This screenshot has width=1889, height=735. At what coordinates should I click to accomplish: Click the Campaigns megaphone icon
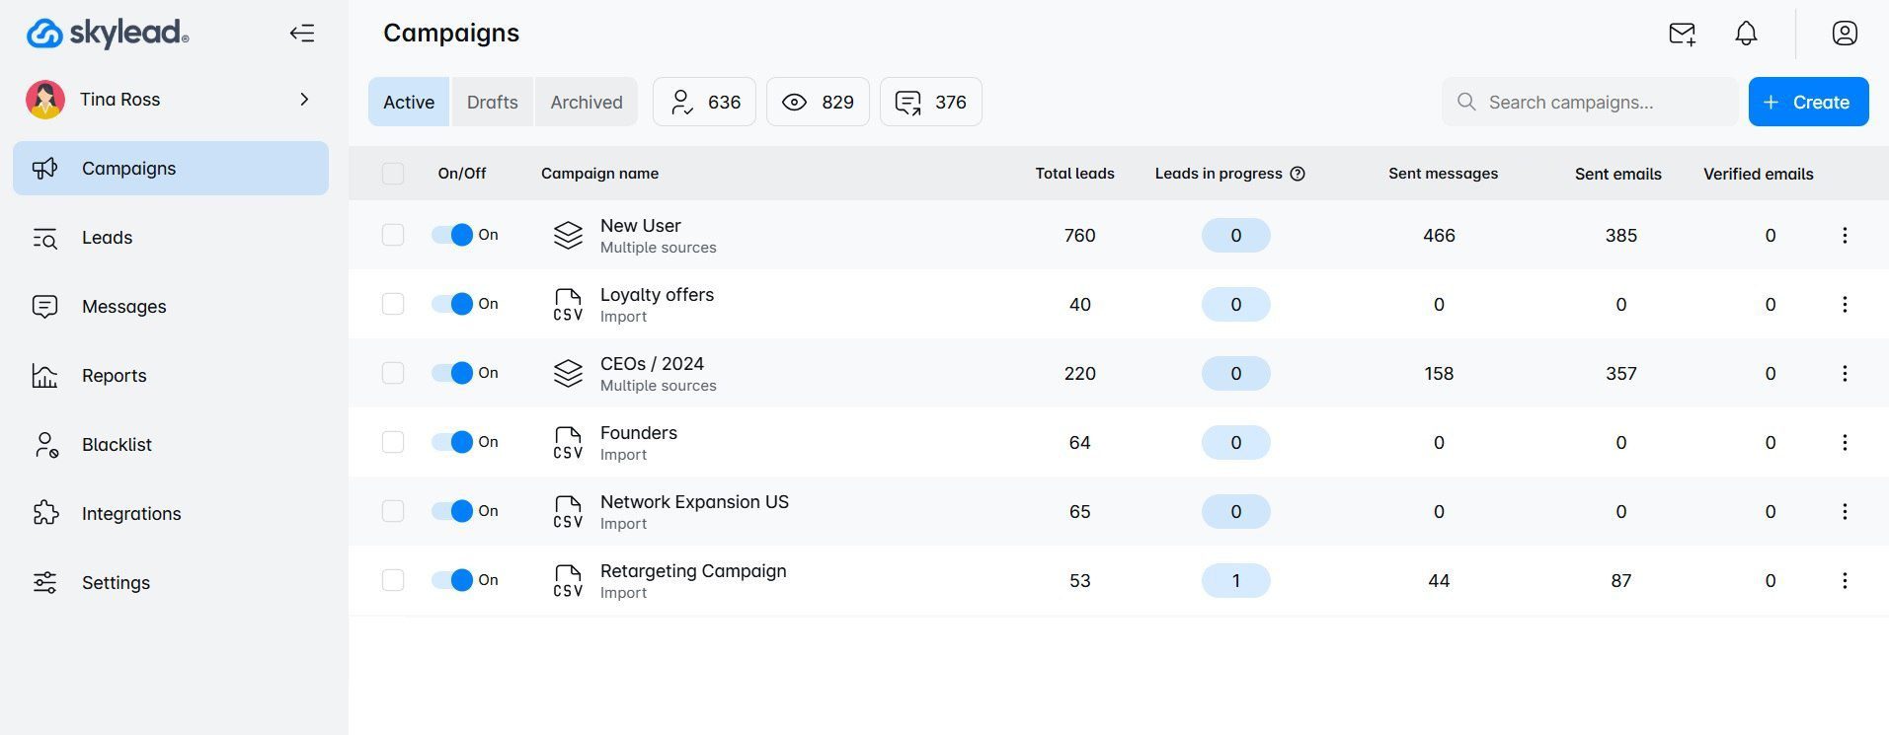[44, 169]
